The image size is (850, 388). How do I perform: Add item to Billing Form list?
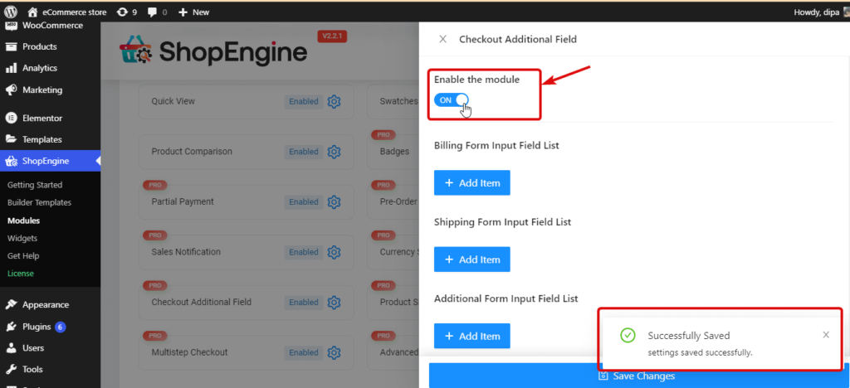coord(471,182)
